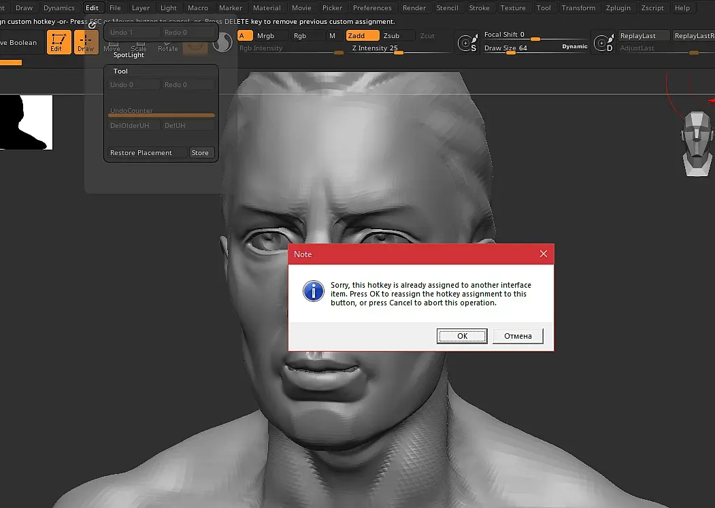The image size is (715, 508).
Task: Toggle the Dynamic draw size option
Action: (x=575, y=46)
